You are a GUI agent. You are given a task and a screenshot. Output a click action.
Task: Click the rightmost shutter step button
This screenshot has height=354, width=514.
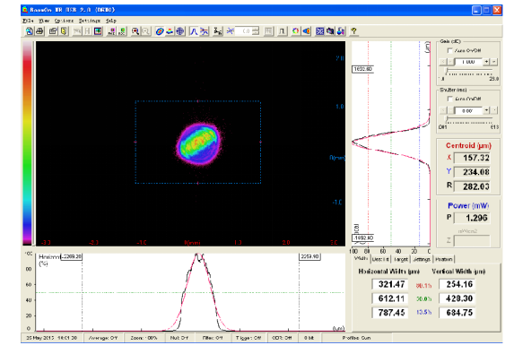(x=494, y=110)
